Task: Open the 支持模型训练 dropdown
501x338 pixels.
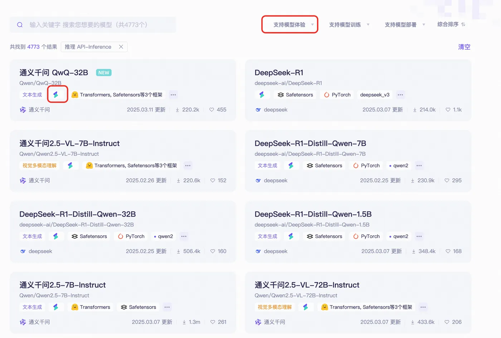Action: point(349,25)
